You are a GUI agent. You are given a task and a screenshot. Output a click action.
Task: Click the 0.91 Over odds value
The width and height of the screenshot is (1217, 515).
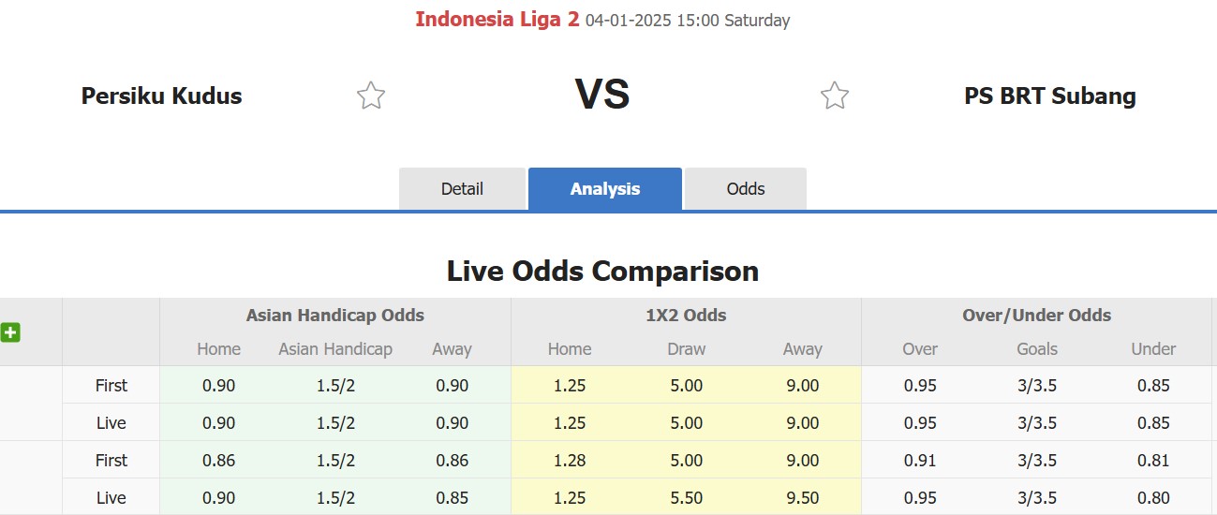(920, 461)
